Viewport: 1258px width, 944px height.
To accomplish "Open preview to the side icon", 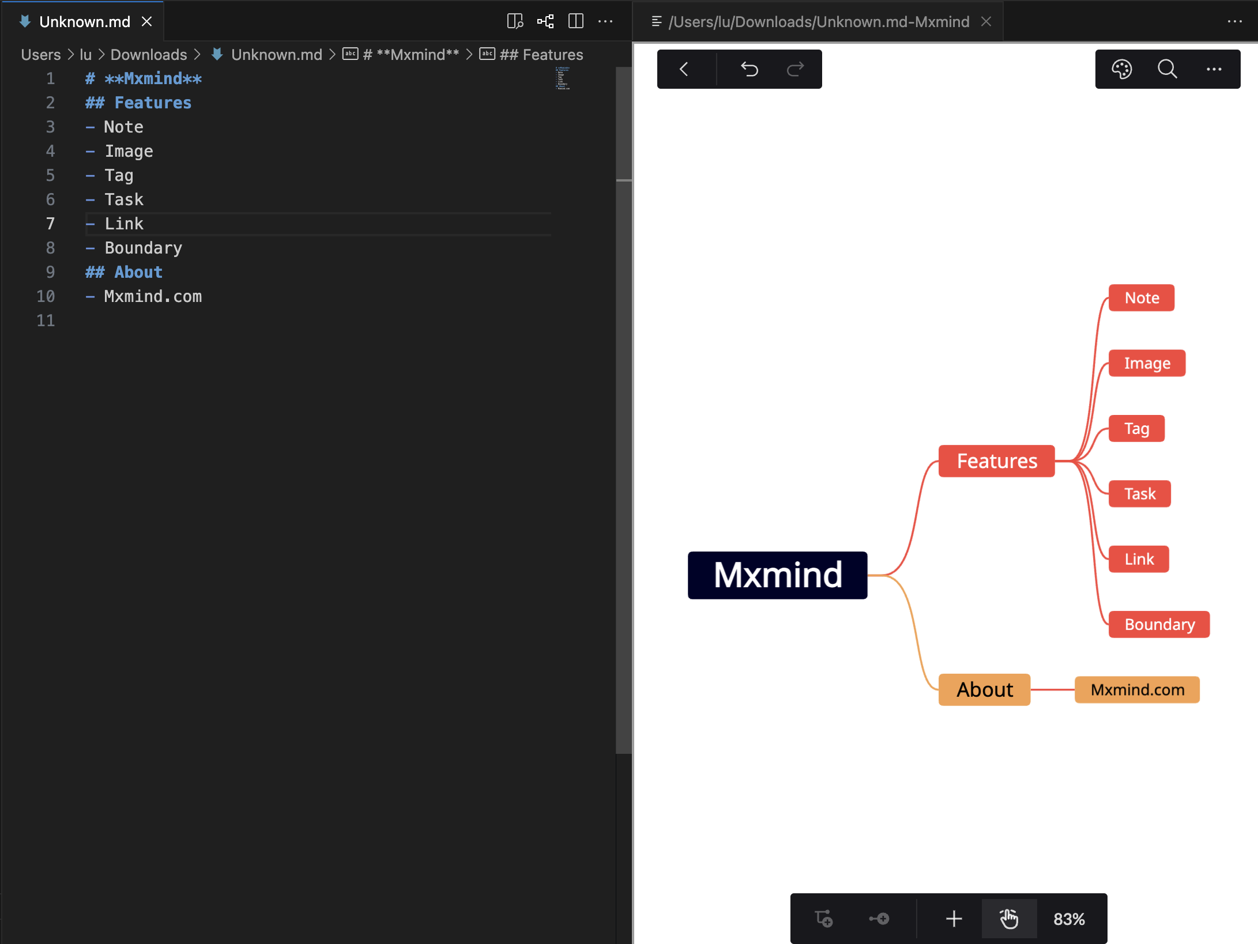I will (x=515, y=21).
